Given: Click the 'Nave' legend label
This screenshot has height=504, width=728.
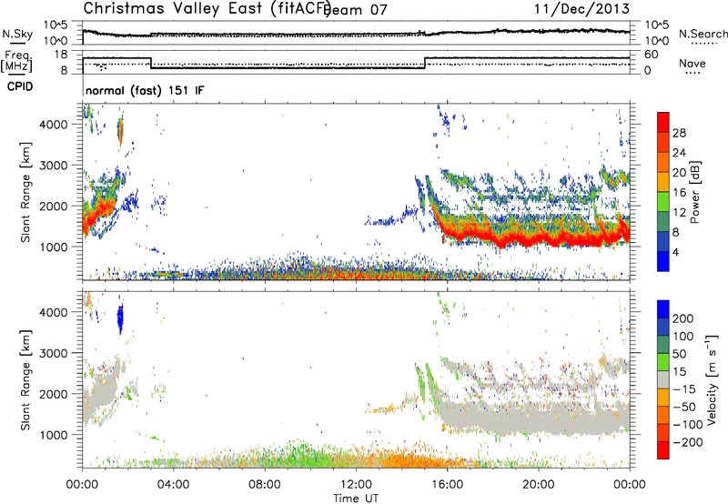Looking at the screenshot, I should click(x=693, y=63).
